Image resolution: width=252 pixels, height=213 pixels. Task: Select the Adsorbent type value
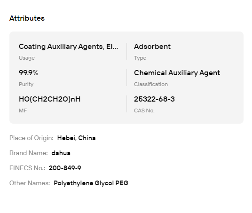[x=152, y=47]
